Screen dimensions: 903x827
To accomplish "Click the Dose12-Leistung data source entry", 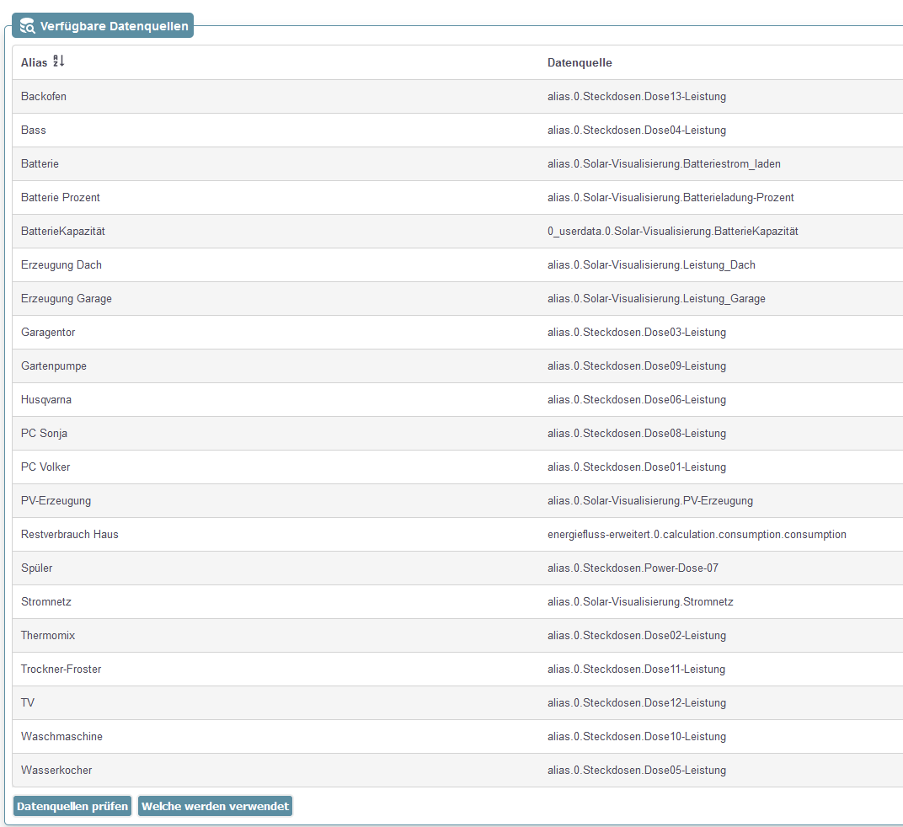I will [x=636, y=702].
